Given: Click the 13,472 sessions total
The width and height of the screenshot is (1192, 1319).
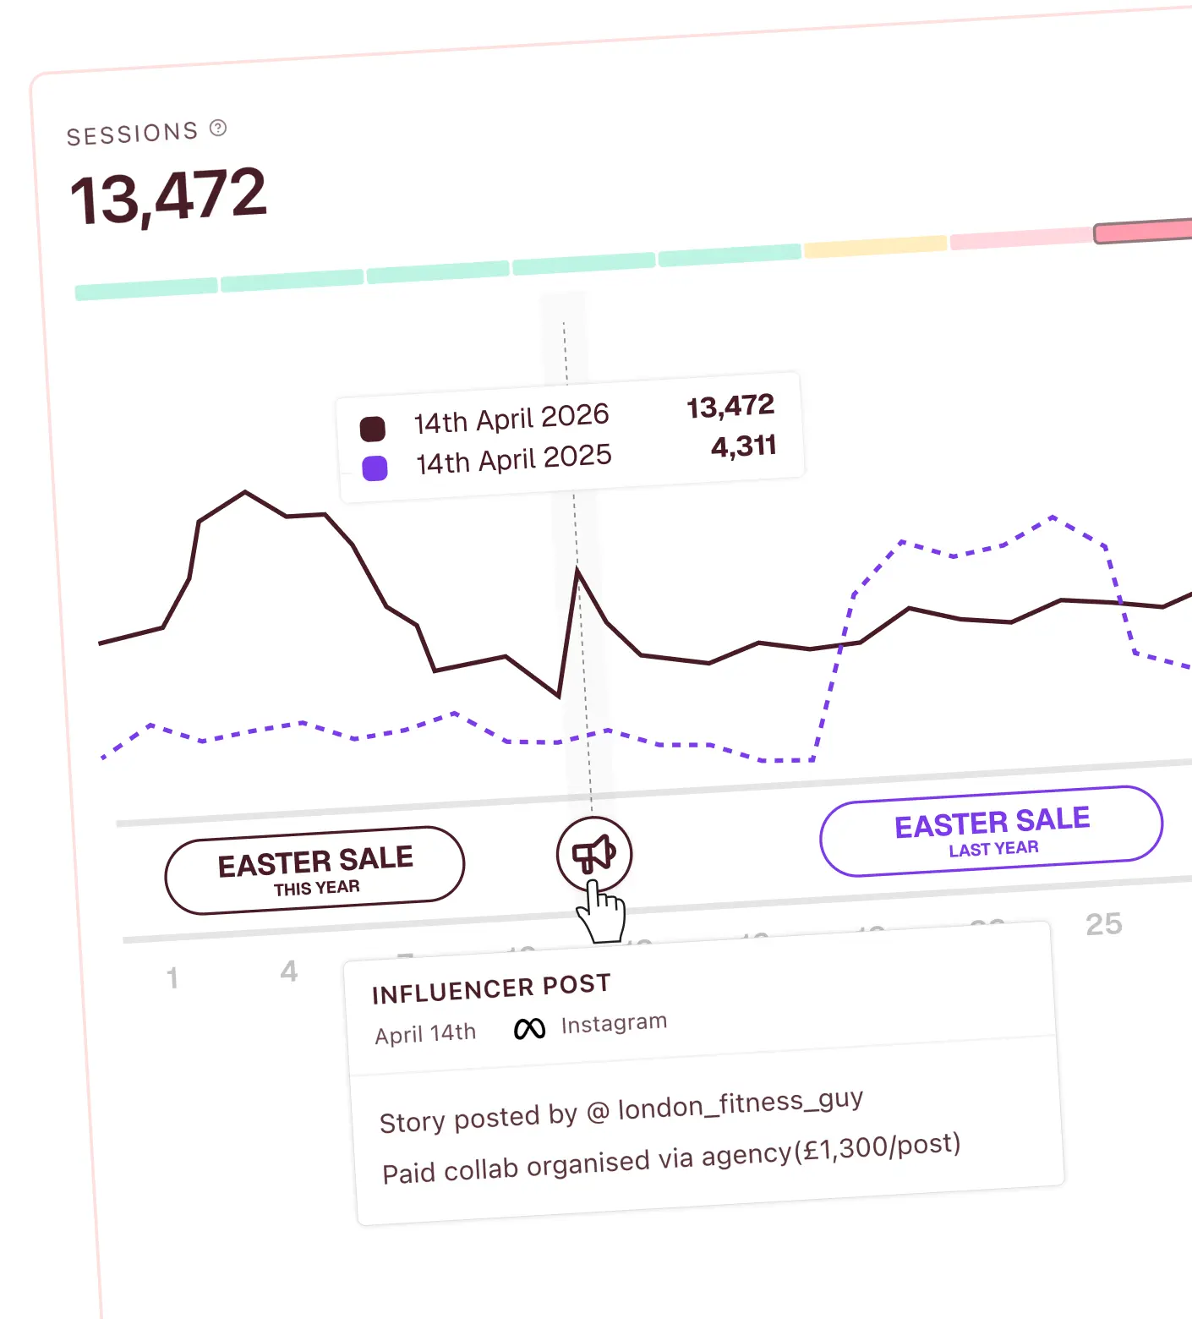Looking at the screenshot, I should pos(168,196).
